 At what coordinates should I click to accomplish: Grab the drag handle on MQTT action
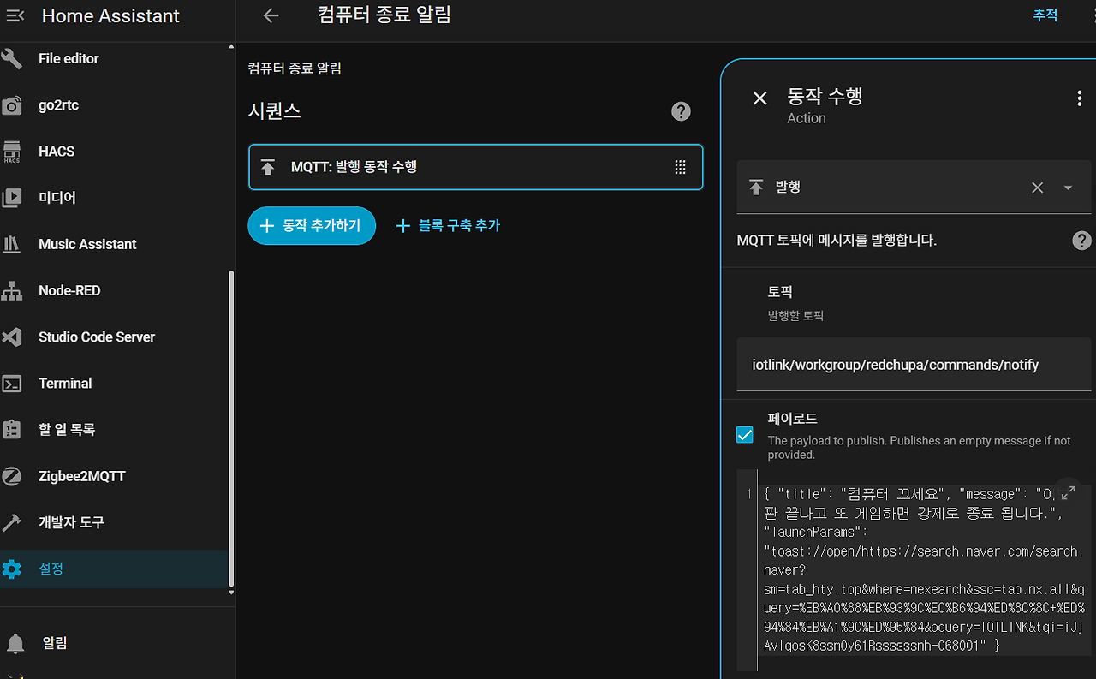[x=680, y=167]
